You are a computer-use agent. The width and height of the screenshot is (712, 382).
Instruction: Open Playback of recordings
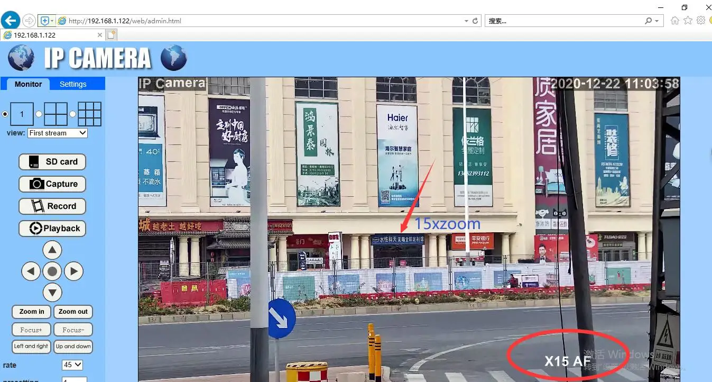click(x=52, y=229)
